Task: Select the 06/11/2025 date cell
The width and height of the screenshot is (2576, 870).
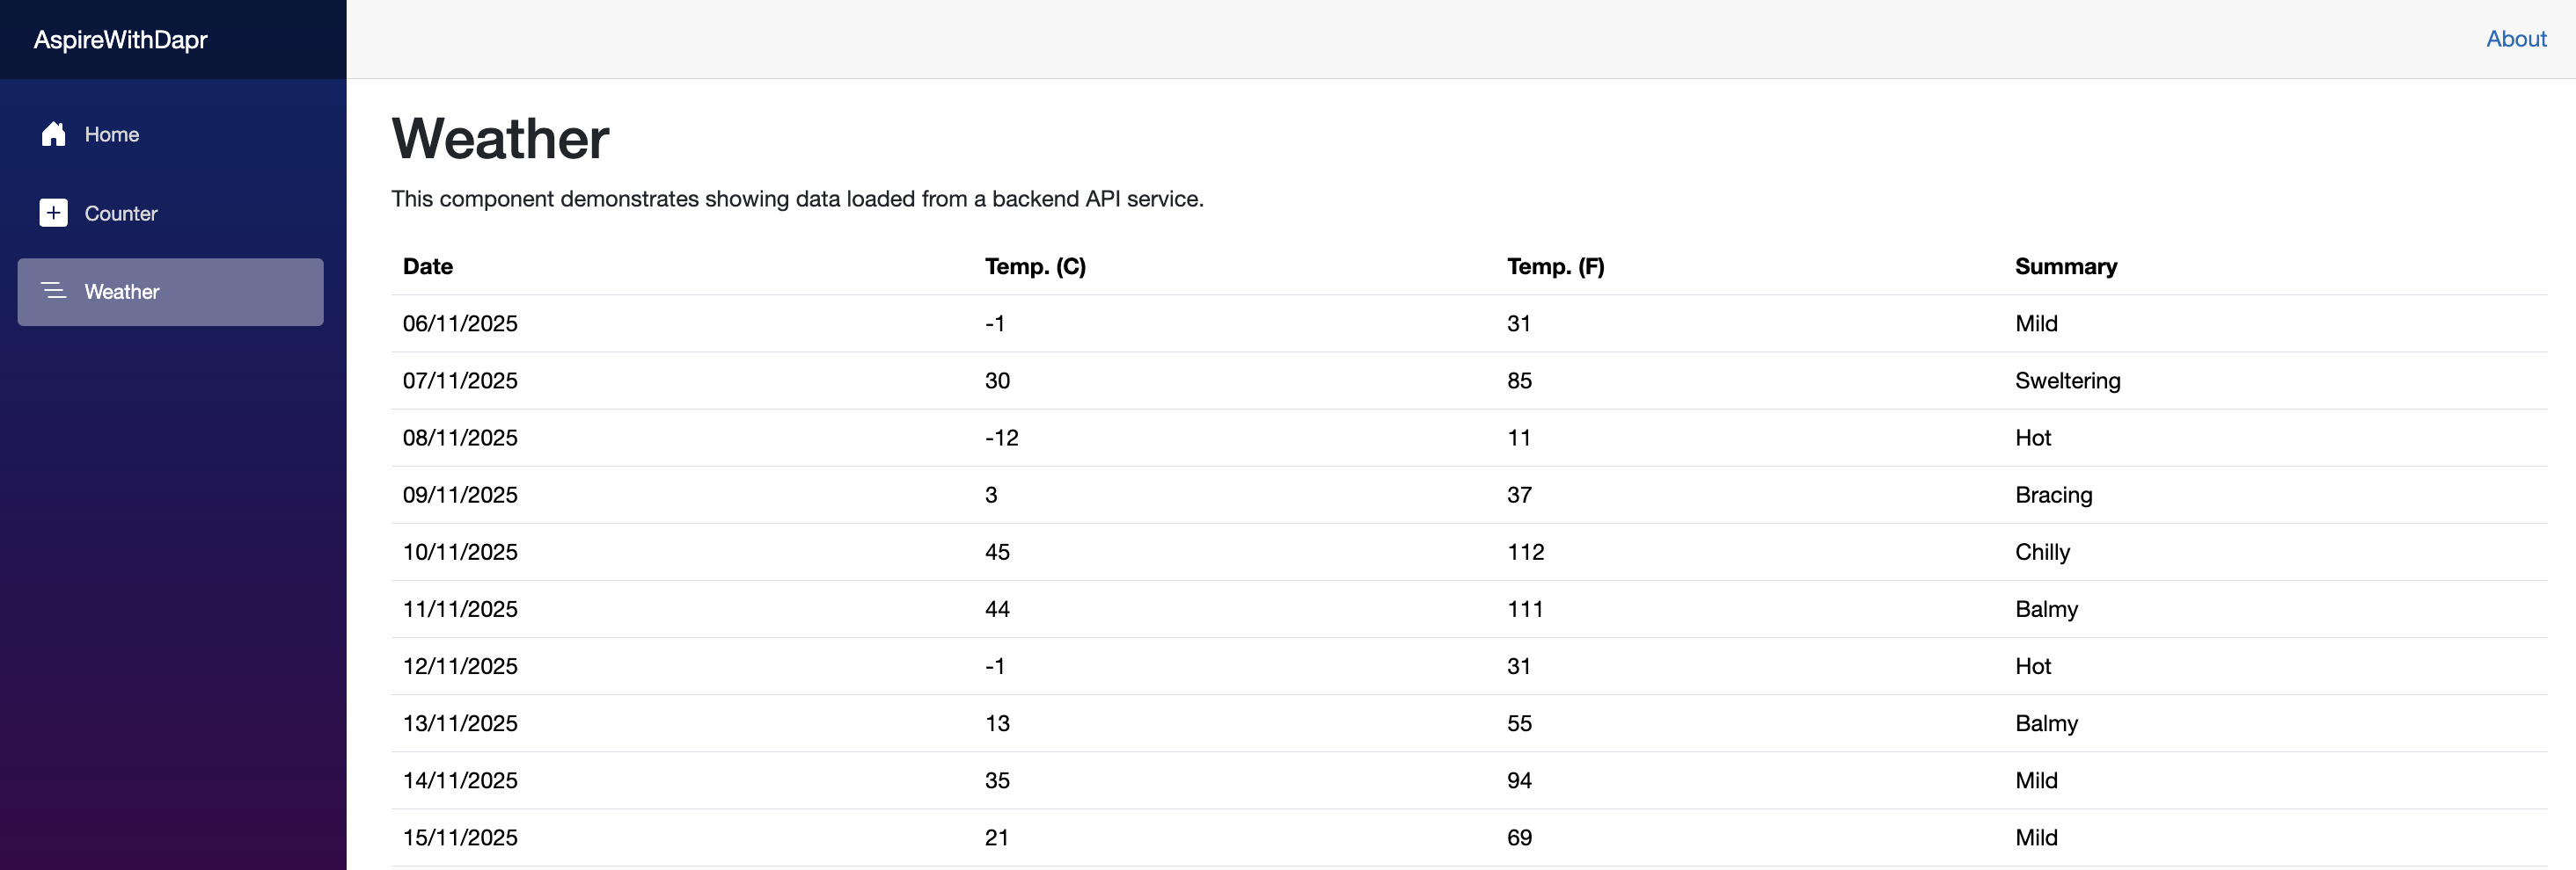Action: [x=460, y=323]
